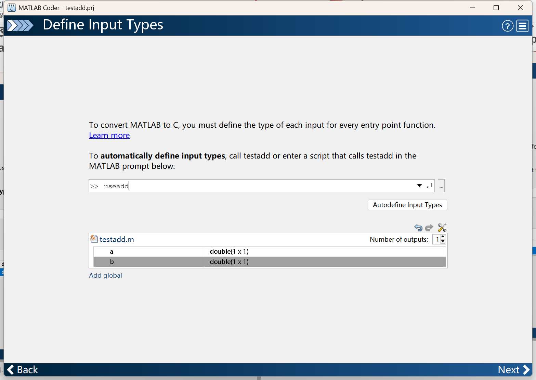The image size is (536, 380).
Task: Decrease number of outputs with down arrow
Action: point(443,241)
